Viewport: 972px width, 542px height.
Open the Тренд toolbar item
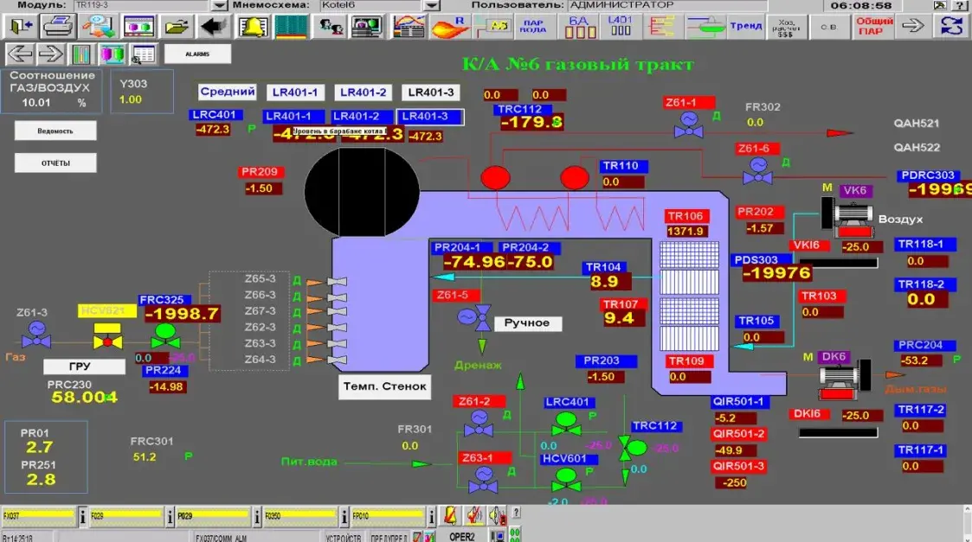coord(745,26)
